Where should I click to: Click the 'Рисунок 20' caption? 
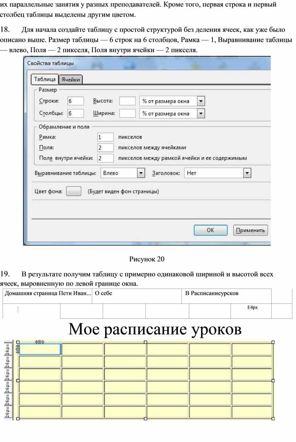coord(147,259)
